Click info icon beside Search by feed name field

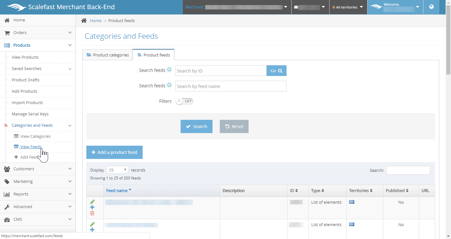click(x=169, y=85)
